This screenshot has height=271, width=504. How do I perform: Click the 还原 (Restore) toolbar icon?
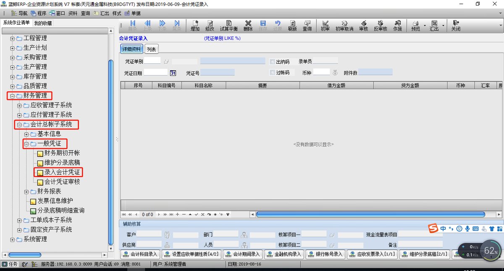coord(278,26)
